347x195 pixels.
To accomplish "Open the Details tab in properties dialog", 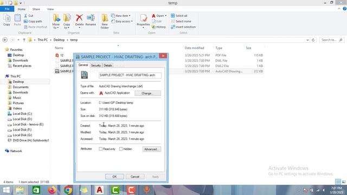I will pos(108,66).
